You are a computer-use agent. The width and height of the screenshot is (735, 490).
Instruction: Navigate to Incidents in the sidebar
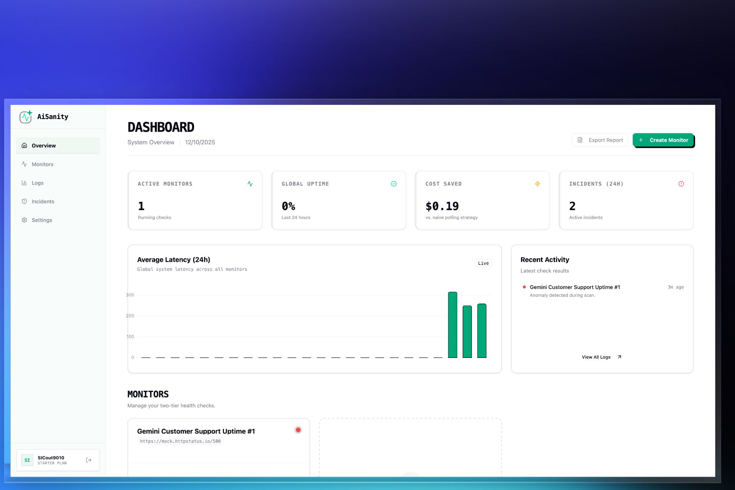(x=42, y=202)
